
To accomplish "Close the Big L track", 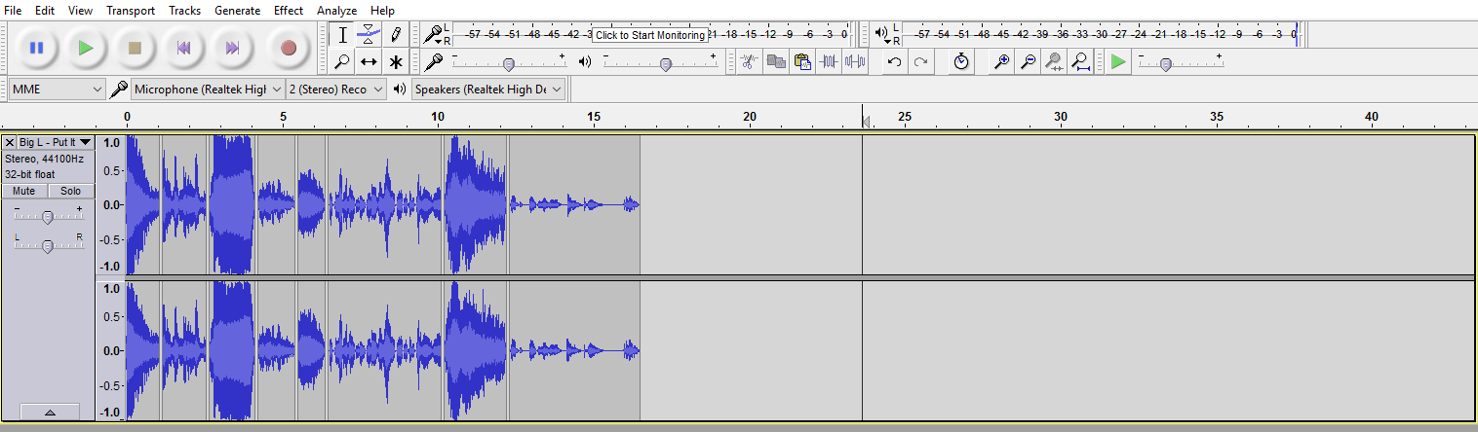I will tap(10, 142).
